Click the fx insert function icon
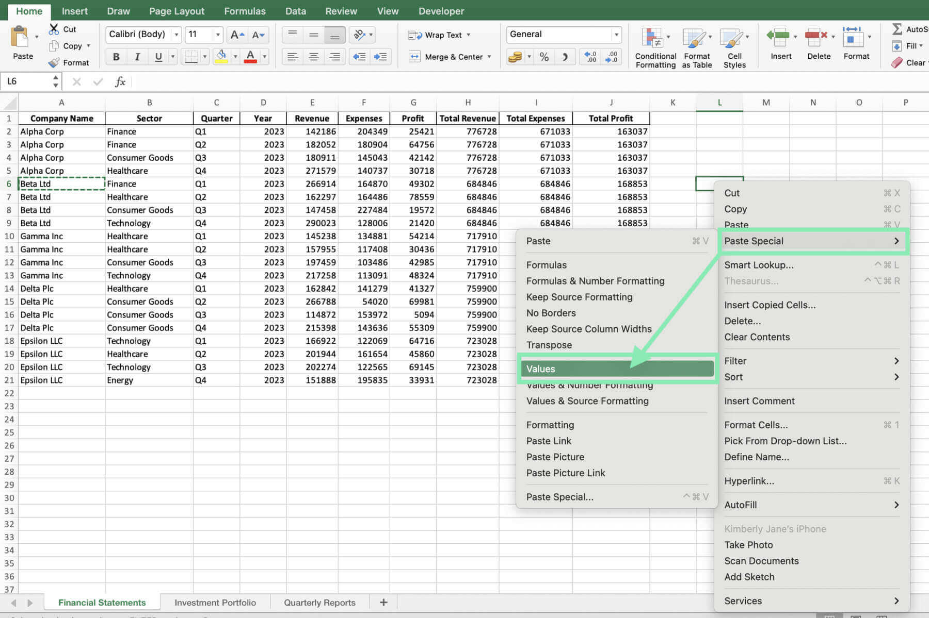Image resolution: width=929 pixels, height=618 pixels. 120,81
